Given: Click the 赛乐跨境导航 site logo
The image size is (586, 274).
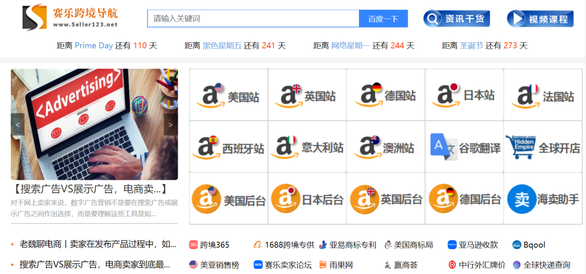Looking at the screenshot, I should pyautogui.click(x=70, y=18).
